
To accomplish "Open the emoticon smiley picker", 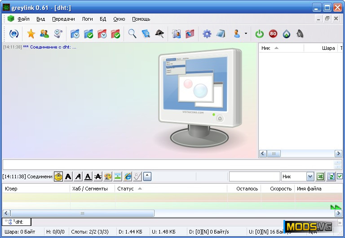I will 58,176.
